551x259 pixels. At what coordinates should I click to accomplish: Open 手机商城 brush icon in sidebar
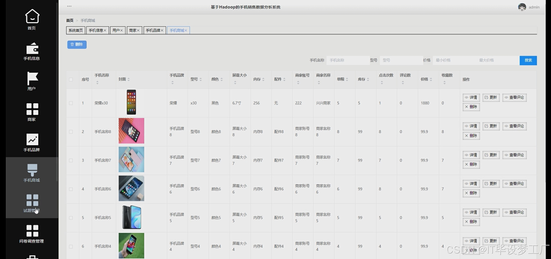(32, 170)
